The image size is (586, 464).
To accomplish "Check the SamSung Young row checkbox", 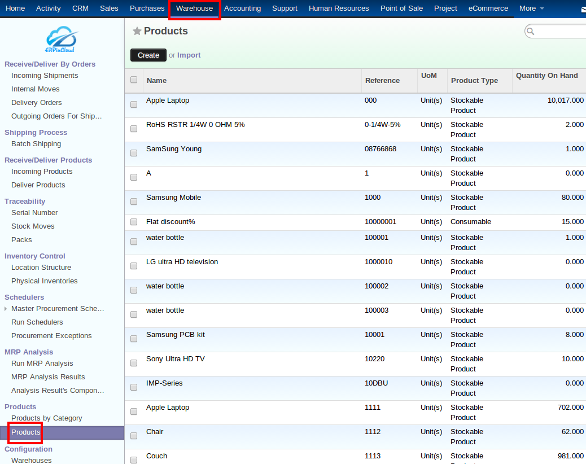I will tap(134, 153).
